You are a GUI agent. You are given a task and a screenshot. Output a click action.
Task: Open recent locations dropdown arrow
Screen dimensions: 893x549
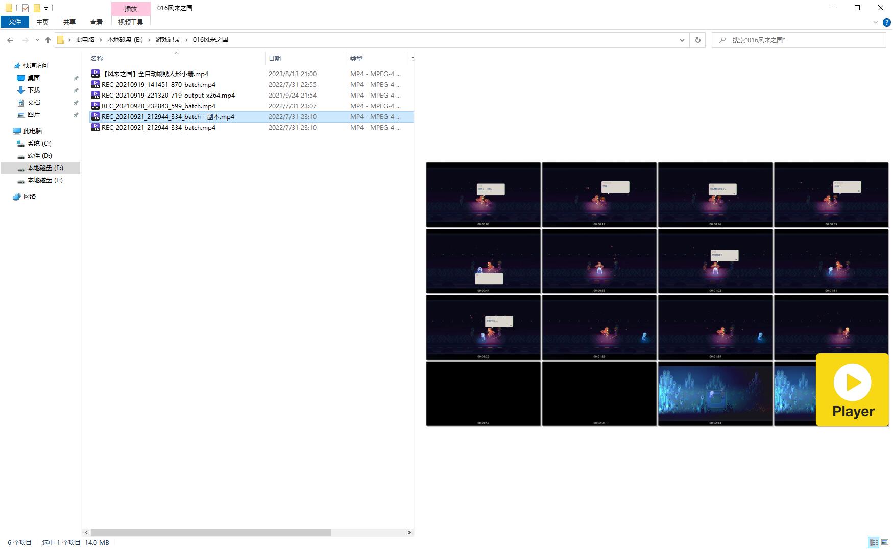click(x=37, y=40)
